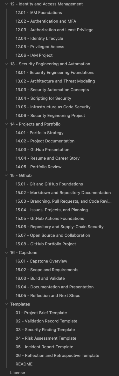
Task: Open the README file in Templates
Action: [24, 364]
